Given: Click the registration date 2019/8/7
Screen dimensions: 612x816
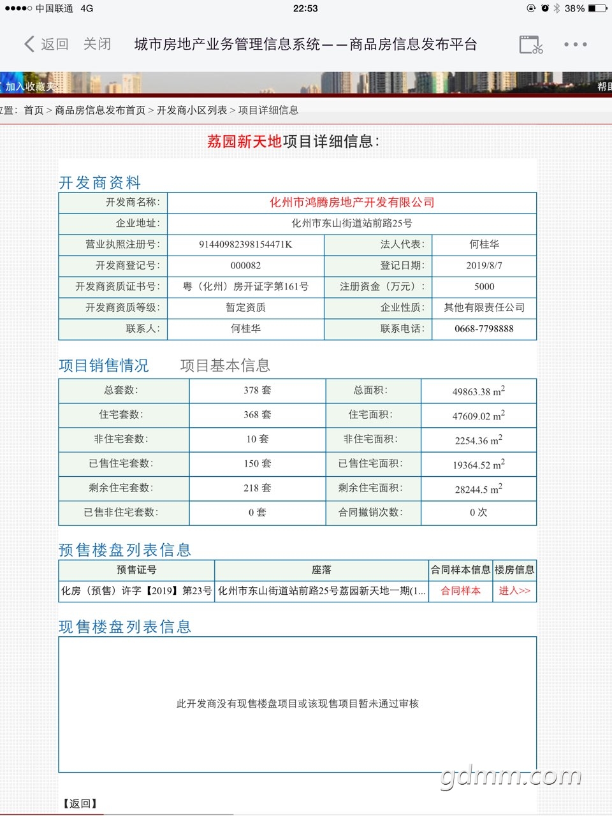Looking at the screenshot, I should coord(484,266).
